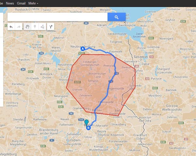Click the blue route line near Angermünde
Screen dimensions: 196x156
pyautogui.click(x=108, y=89)
